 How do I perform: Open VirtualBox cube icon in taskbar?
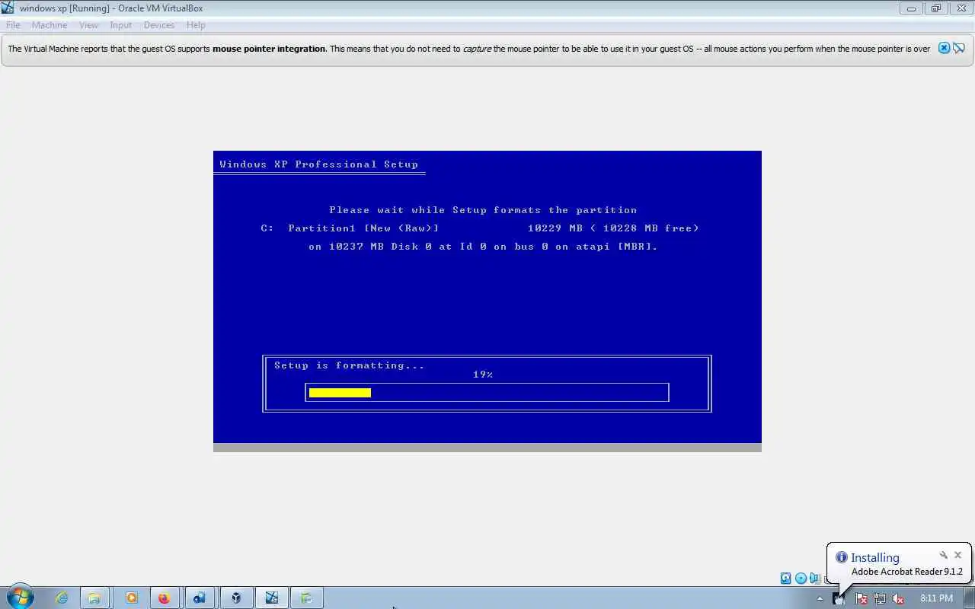[x=236, y=598]
